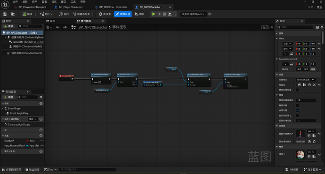Screen dimensions: 325x174
Task: Add new variable with plus icon
Action: pyautogui.click(x=41, y=136)
